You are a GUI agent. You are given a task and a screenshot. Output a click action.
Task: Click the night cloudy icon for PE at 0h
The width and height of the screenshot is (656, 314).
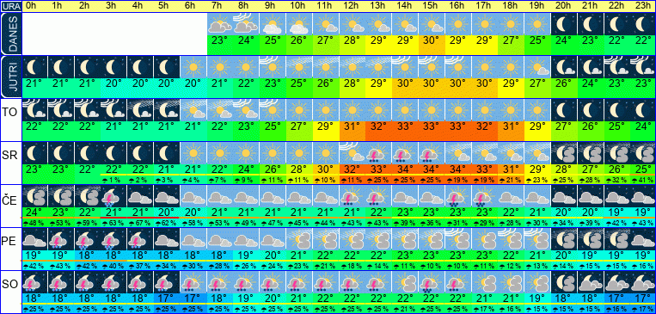pos(34,239)
